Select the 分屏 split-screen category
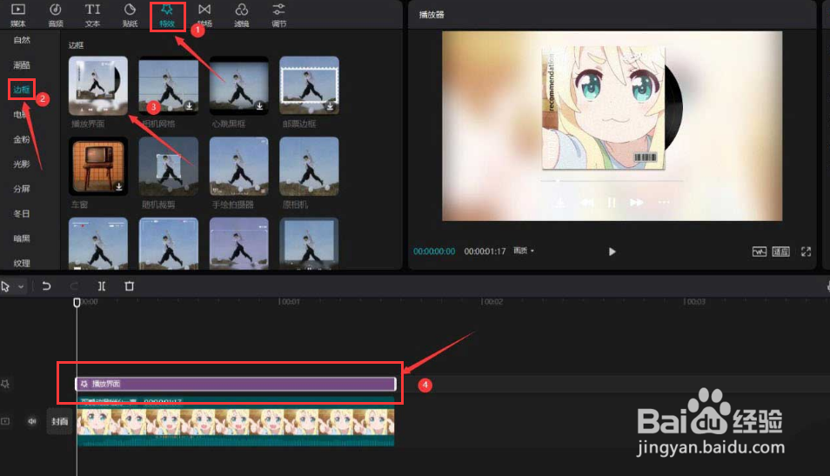Screen dimensions: 830x476 [x=22, y=189]
